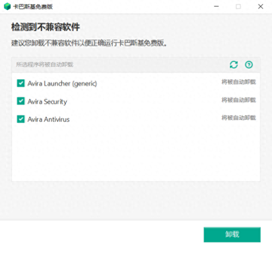Close the 卡巴斯基免费版 window

(x=261, y=7)
